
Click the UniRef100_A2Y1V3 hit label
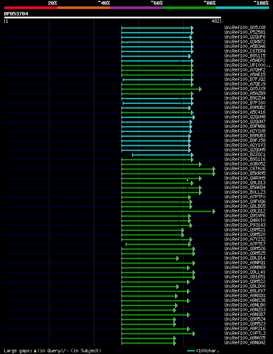245,145
